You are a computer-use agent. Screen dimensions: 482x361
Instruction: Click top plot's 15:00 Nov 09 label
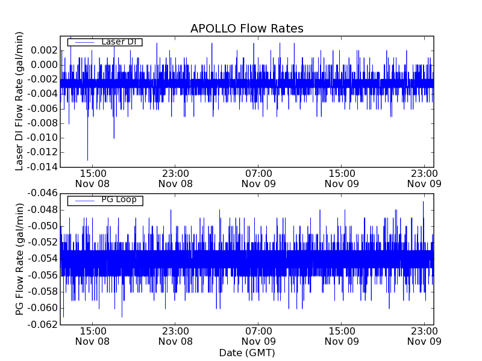(x=342, y=179)
